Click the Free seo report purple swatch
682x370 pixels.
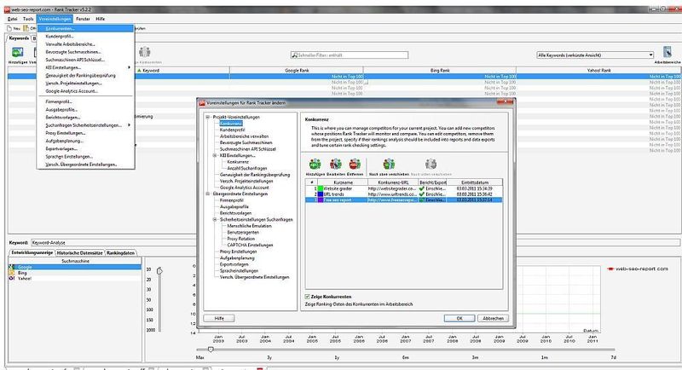click(321, 200)
